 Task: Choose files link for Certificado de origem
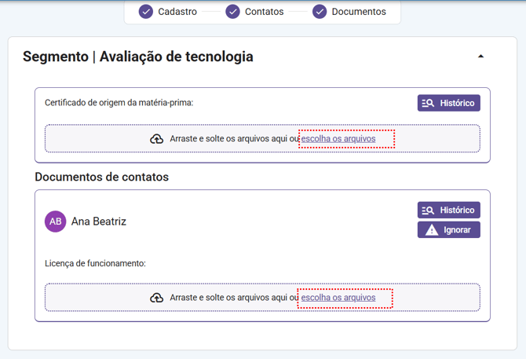[x=338, y=139]
